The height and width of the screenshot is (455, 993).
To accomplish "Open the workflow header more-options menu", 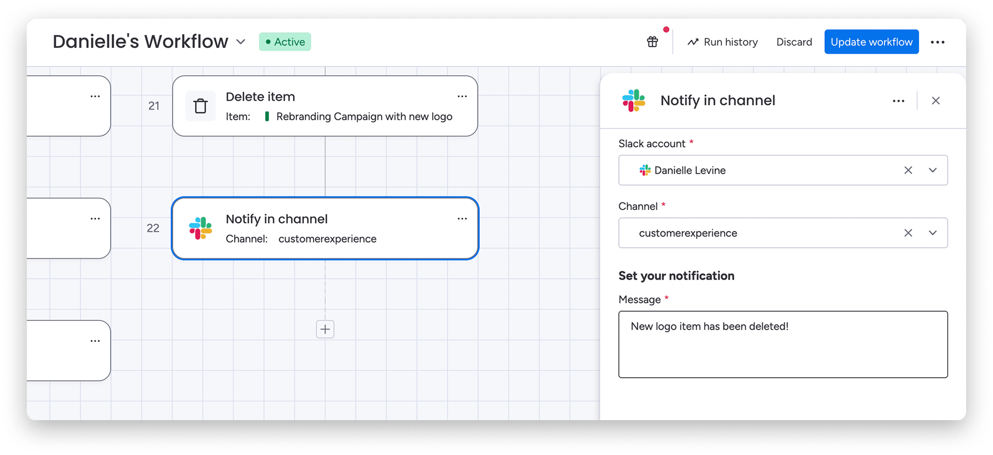I will coord(937,42).
